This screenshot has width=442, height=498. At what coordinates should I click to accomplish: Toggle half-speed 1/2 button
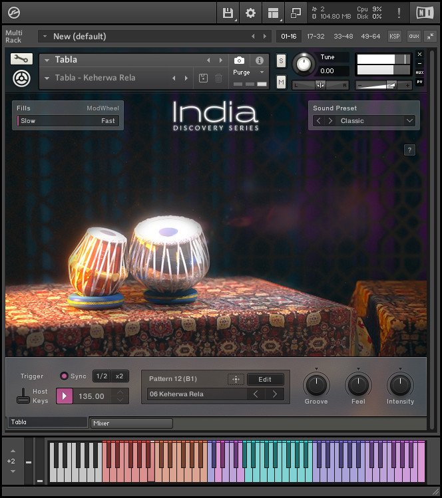tap(102, 376)
